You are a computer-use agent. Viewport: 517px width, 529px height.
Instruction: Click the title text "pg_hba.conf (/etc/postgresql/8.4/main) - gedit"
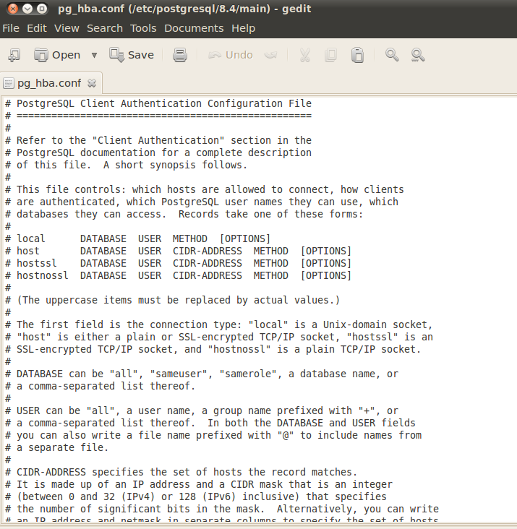[x=184, y=9]
